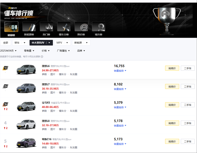Select the 中大型SUV category tab
Viewport: 197px width, 153px height.
click(x=38, y=43)
